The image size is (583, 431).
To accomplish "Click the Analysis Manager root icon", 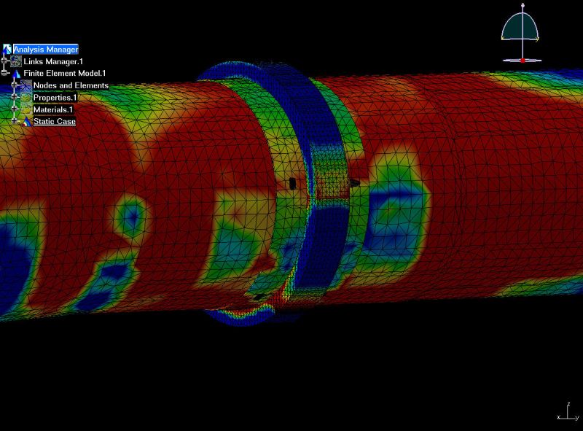I will [7, 50].
